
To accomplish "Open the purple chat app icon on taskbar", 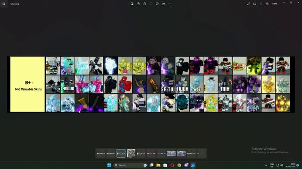I will click(x=186, y=165).
